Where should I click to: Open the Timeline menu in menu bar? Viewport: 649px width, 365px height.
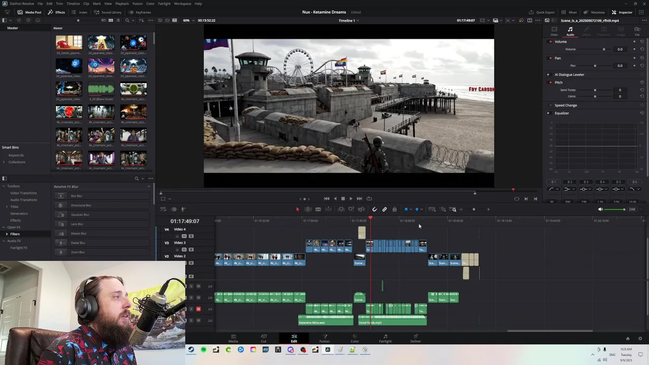73,4
